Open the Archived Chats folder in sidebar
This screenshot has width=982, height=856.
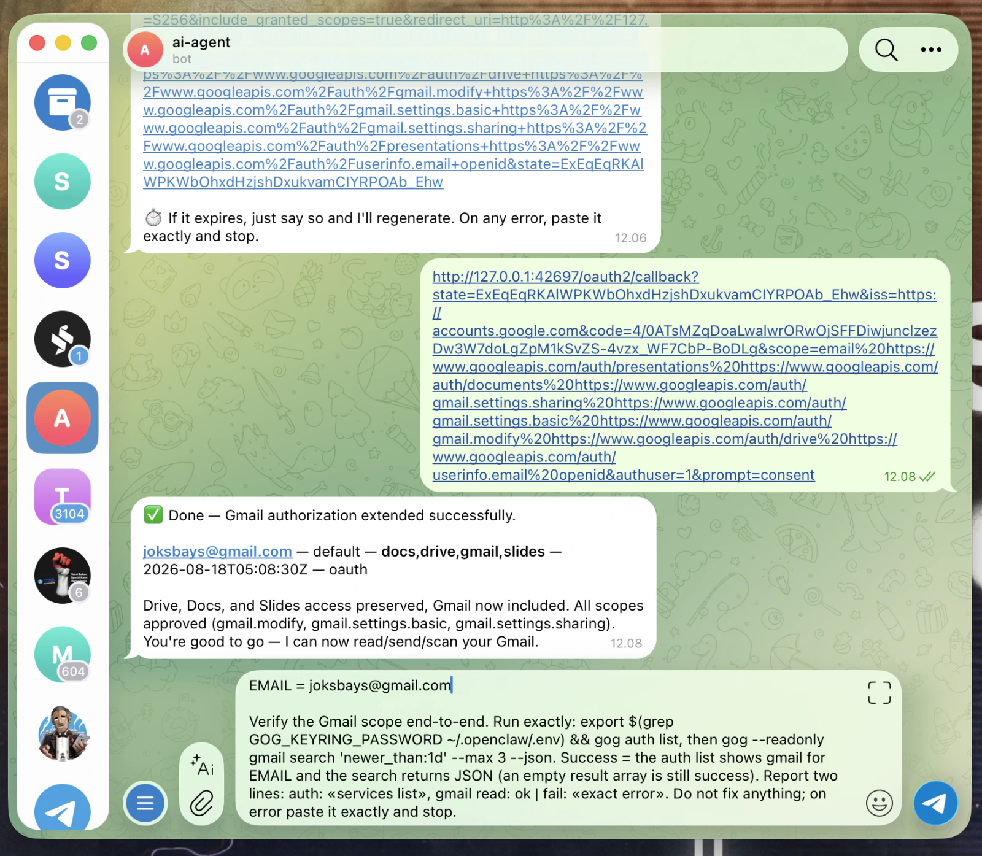click(x=62, y=102)
